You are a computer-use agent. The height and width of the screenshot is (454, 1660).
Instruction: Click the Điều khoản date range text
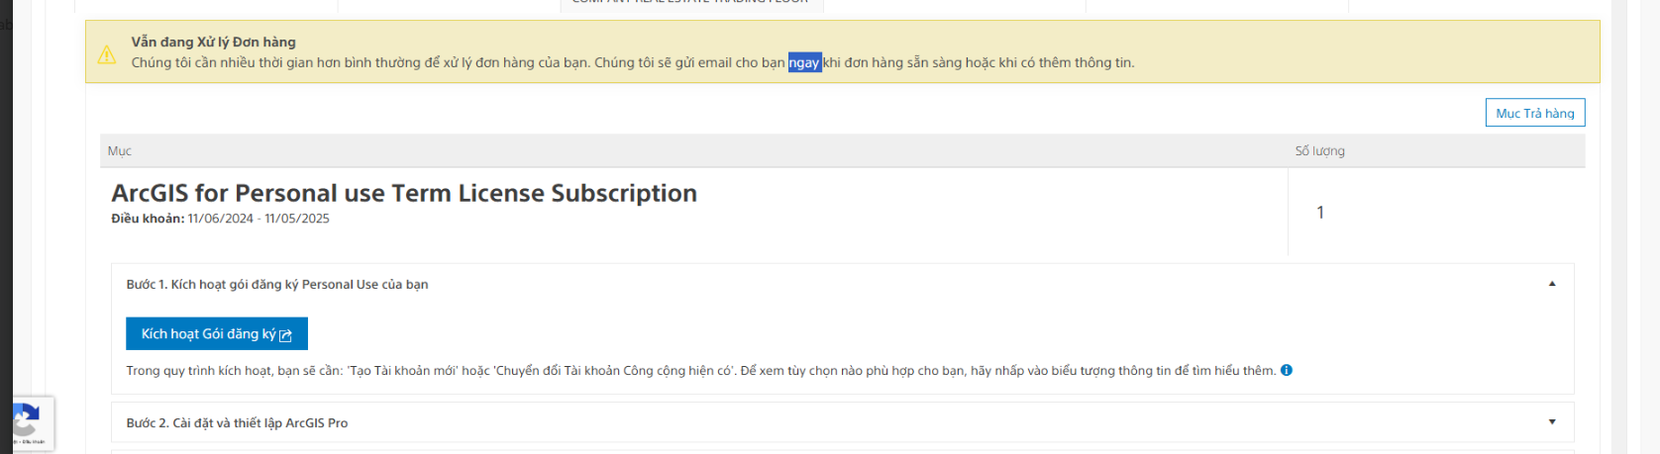220,219
